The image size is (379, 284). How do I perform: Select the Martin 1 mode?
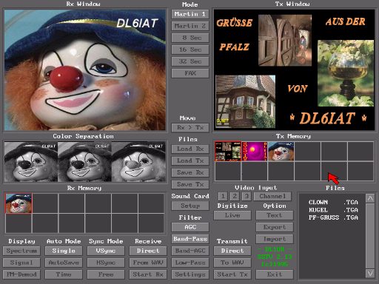pyautogui.click(x=190, y=14)
